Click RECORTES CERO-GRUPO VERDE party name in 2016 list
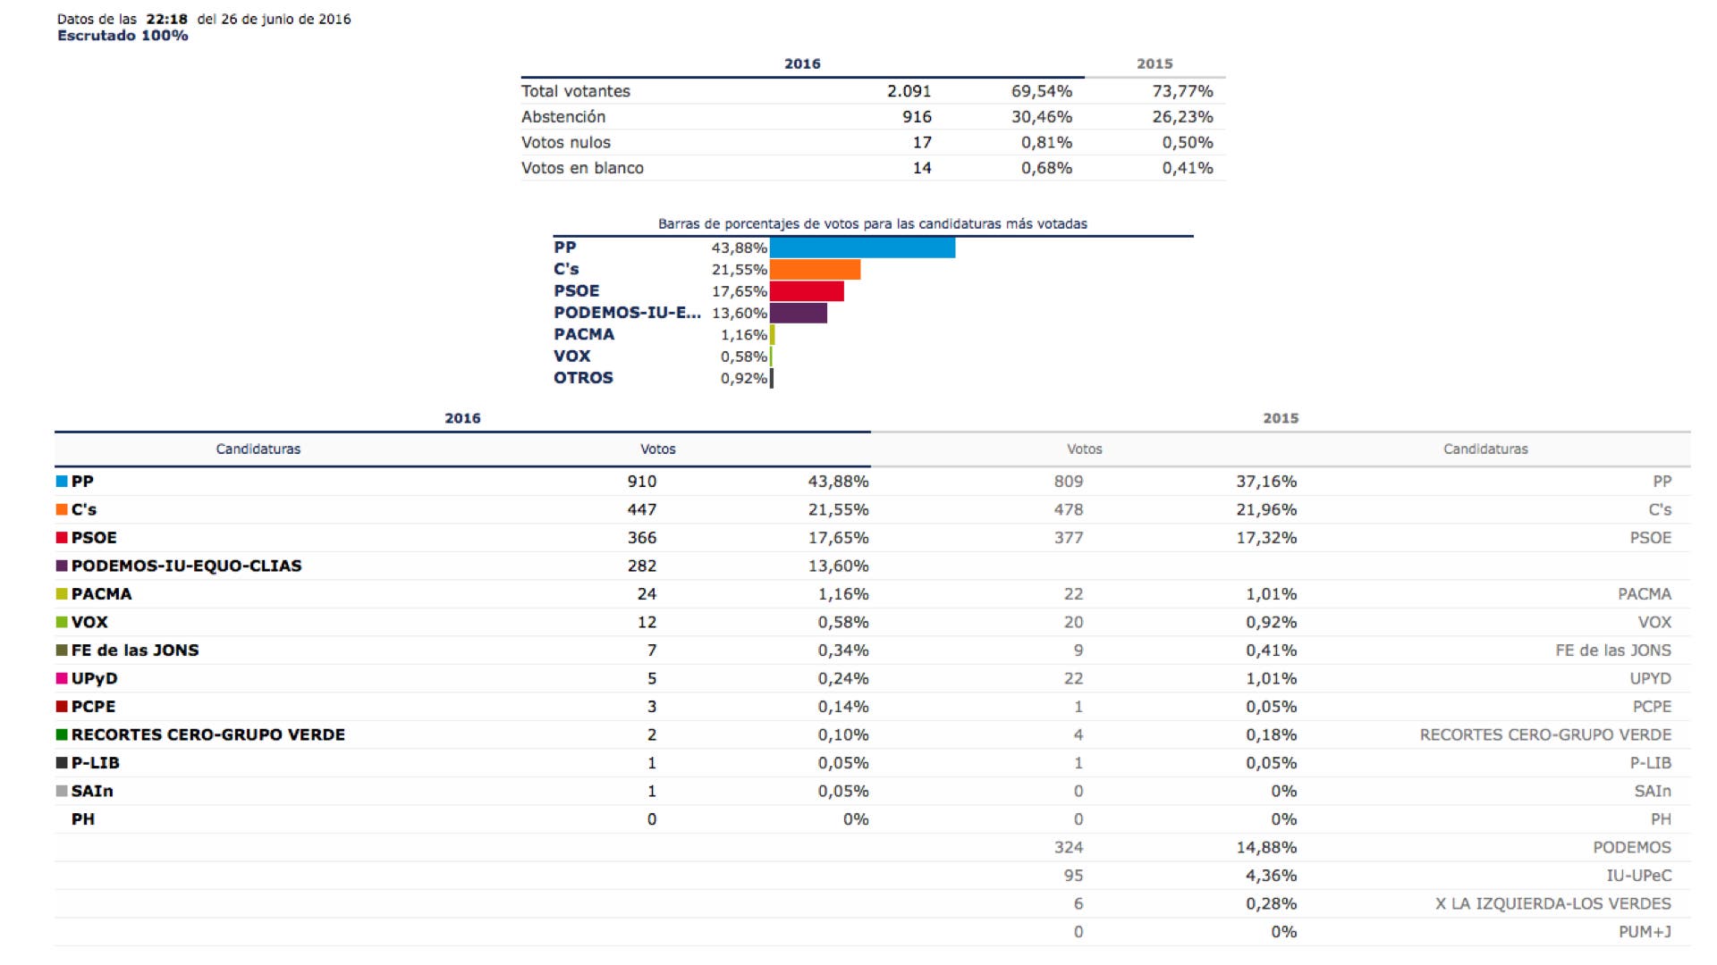The height and width of the screenshot is (965, 1717). [207, 734]
